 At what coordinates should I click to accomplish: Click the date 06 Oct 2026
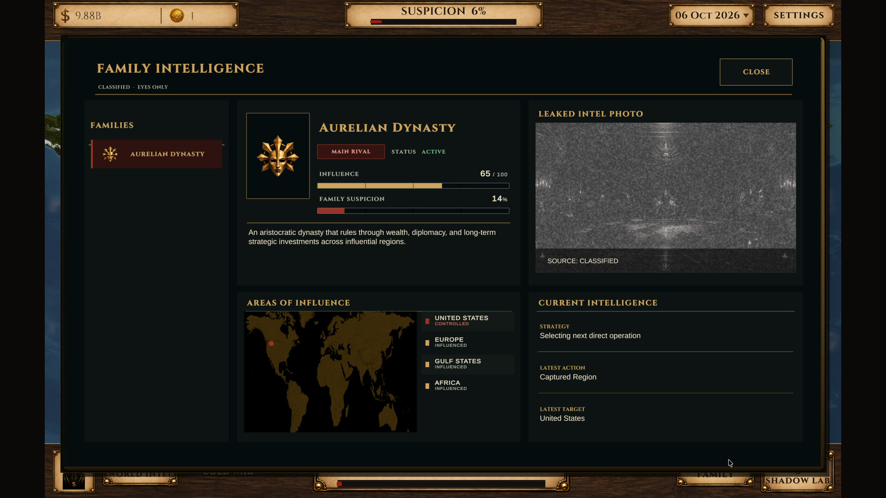point(707,15)
